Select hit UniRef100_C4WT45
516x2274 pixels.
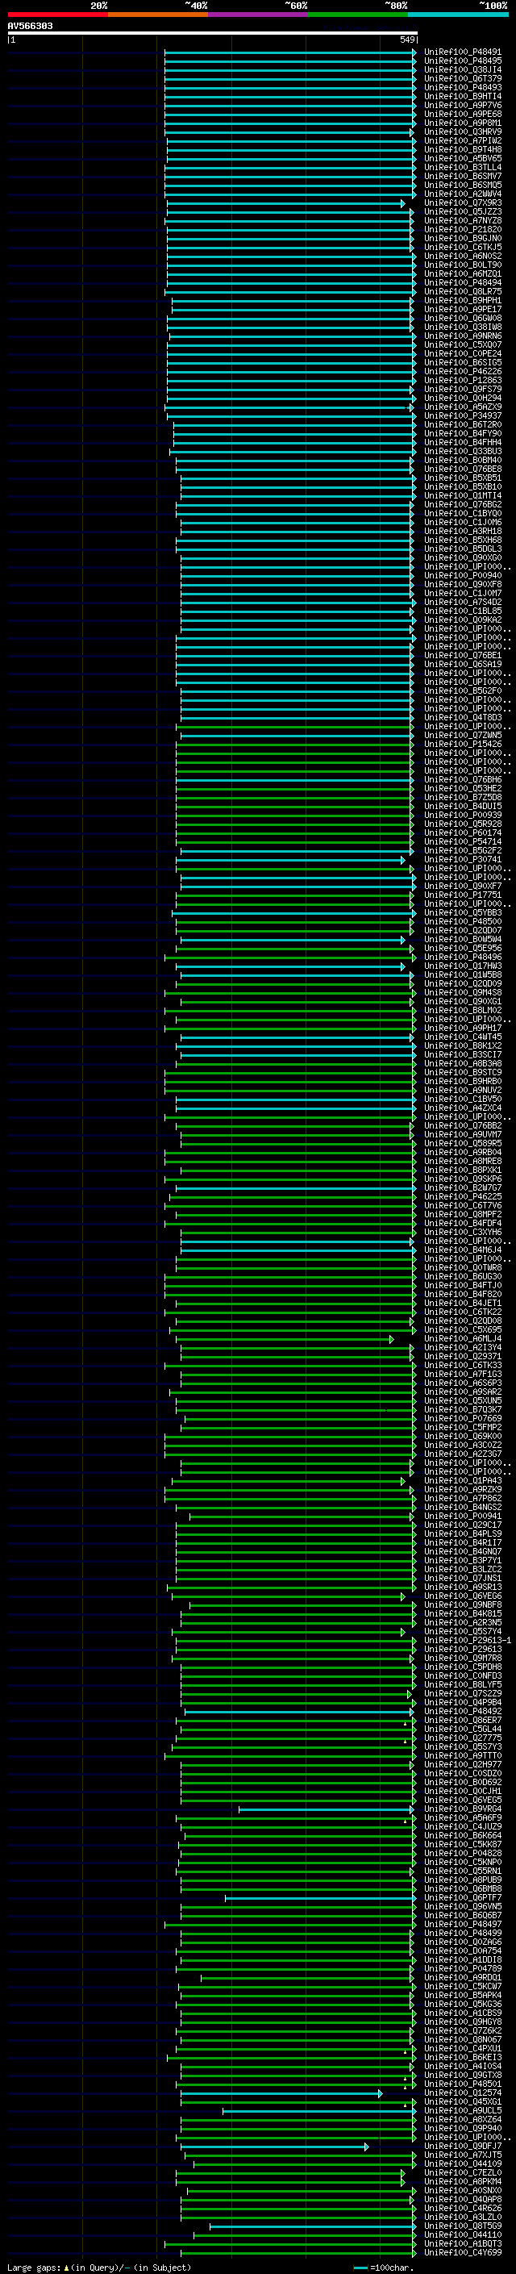coord(463,1037)
